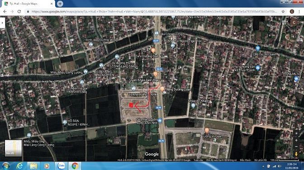Toggle the 100 mét map scale
This screenshot has width=304, height=170.
pos(285,160)
